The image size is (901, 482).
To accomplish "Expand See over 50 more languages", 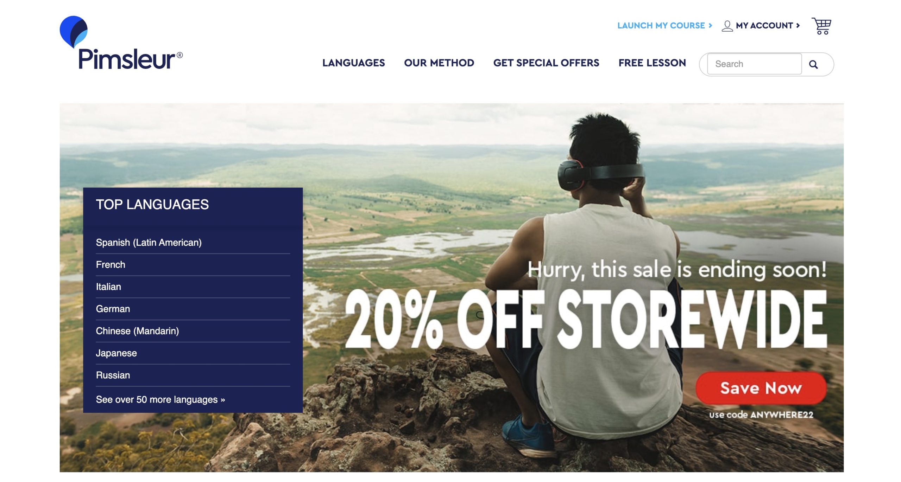I will point(161,399).
